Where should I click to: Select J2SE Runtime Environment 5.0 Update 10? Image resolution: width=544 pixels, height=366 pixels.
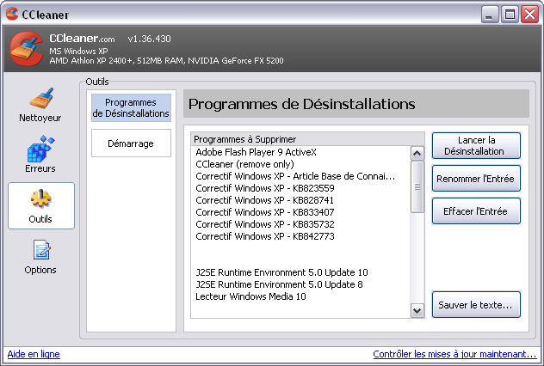point(281,272)
